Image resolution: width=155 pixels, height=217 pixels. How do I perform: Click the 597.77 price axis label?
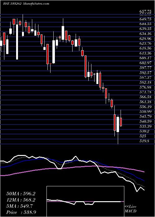145,68
